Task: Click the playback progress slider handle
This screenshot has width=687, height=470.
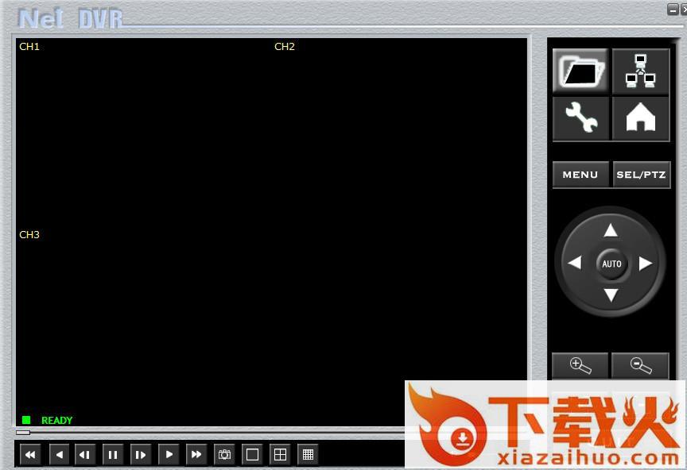Action: point(23,433)
